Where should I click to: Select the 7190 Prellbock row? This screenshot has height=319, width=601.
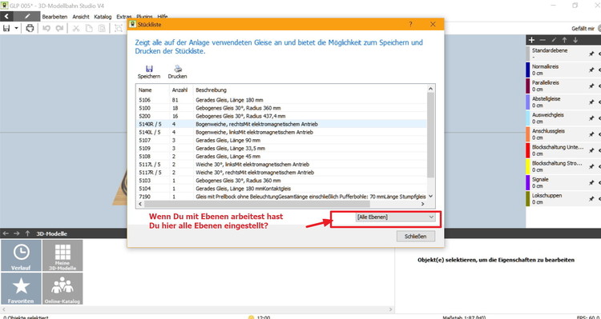pos(281,196)
